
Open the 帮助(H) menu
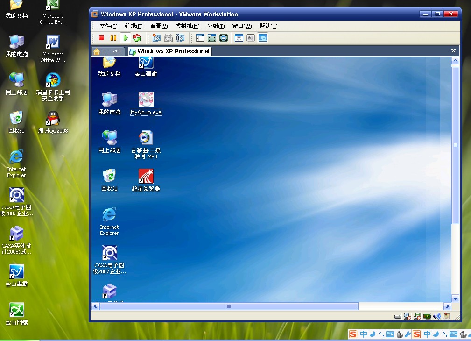268,26
